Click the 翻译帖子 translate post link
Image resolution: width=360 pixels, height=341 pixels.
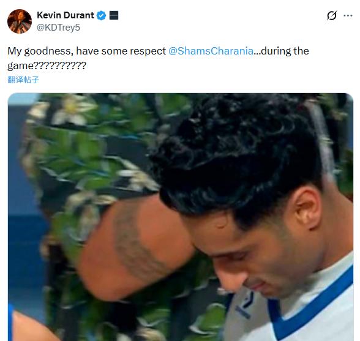pos(23,80)
